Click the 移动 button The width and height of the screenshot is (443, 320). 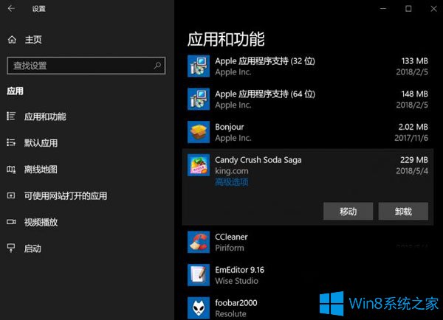click(x=348, y=211)
